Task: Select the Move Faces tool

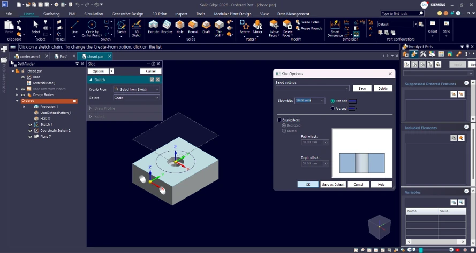Action: click(274, 27)
